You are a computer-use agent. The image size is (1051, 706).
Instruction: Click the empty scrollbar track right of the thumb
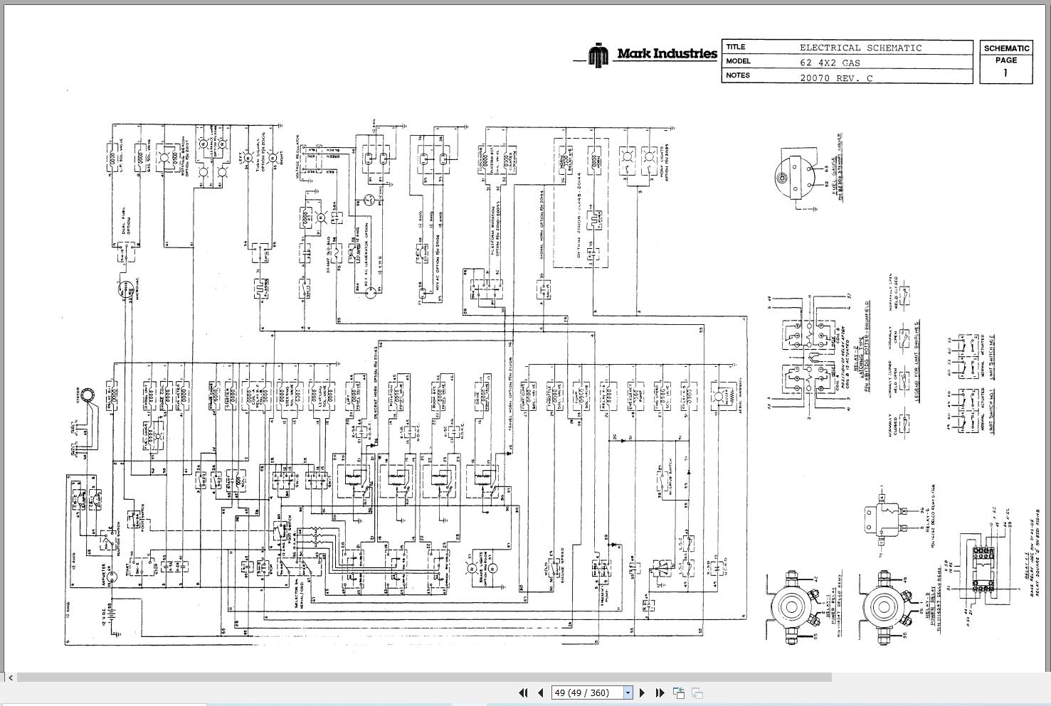coord(939,678)
